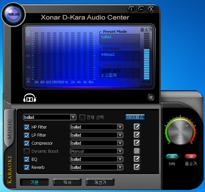205x192 pixels.
Task: Open the main ballad preset dropdown
Action: (x=50, y=117)
